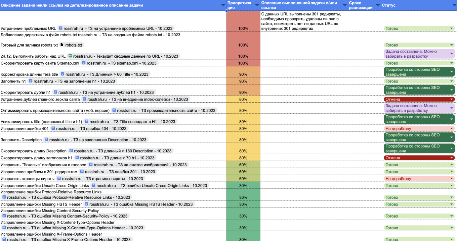Select 90% priority cell for "Заполнить h1"
The image size is (457, 241).
click(243, 81)
